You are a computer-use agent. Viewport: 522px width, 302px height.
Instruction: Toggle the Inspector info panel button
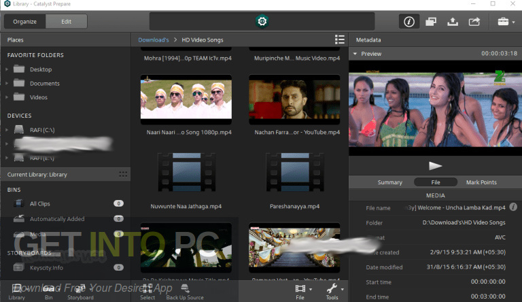[x=408, y=22]
